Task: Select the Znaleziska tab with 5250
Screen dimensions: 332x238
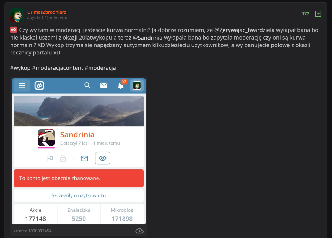Action: pyautogui.click(x=79, y=215)
